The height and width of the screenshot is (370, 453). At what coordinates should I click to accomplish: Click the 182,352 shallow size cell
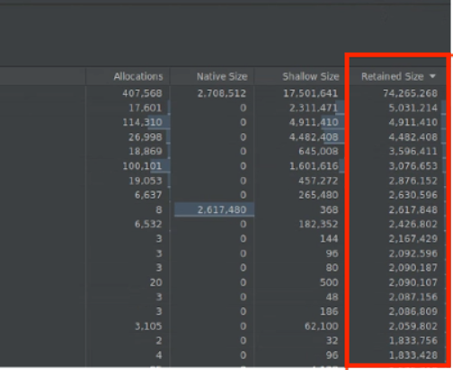pos(318,225)
